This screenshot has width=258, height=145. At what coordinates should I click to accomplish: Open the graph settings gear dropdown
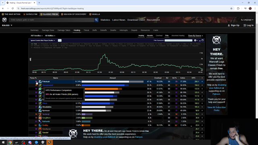click(x=196, y=40)
